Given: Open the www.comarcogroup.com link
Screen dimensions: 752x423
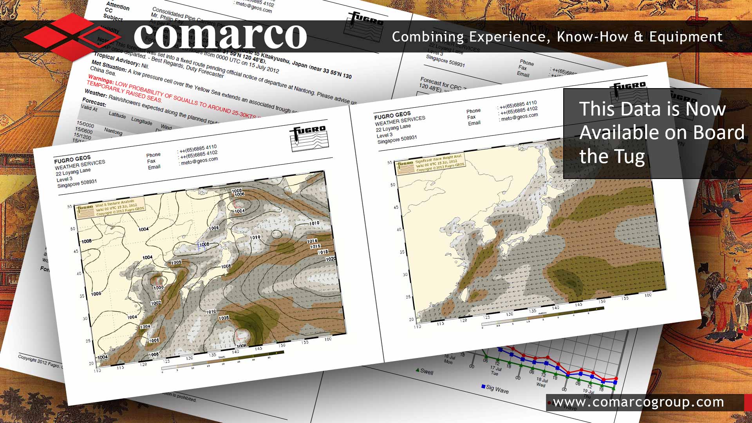Looking at the screenshot, I should [638, 402].
